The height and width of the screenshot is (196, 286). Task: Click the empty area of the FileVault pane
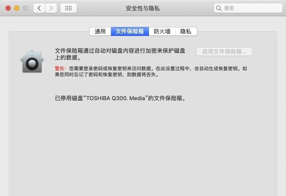(x=143, y=146)
